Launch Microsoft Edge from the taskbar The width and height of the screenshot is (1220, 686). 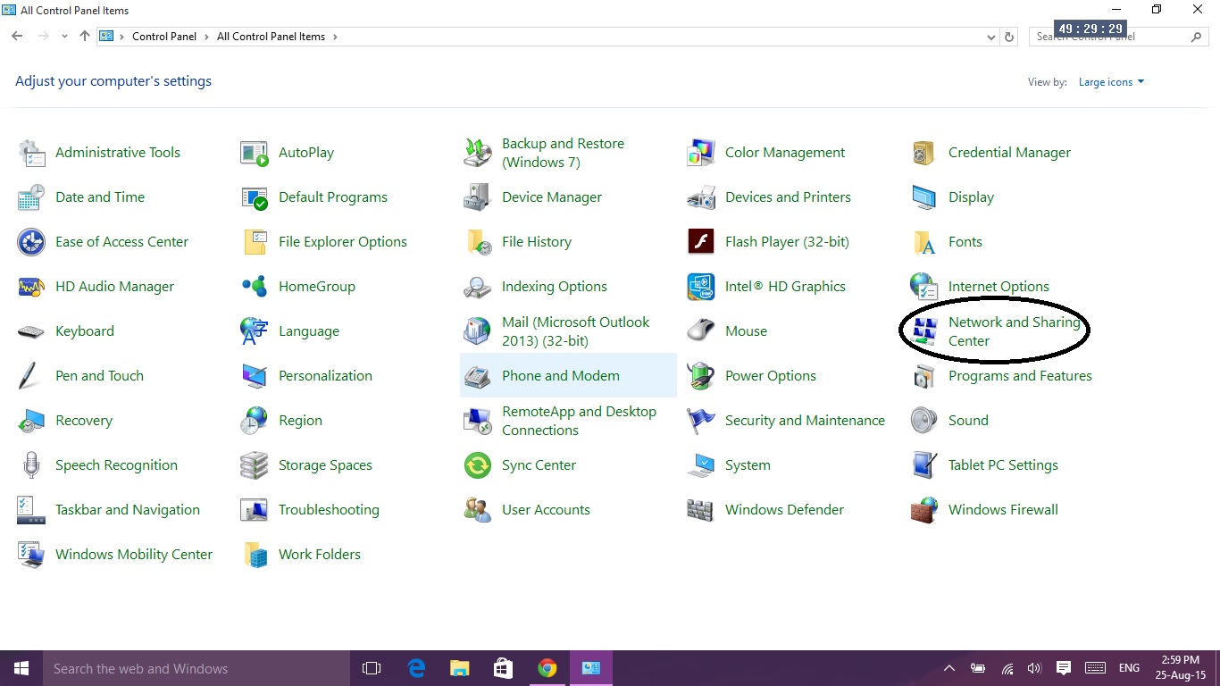coord(416,668)
